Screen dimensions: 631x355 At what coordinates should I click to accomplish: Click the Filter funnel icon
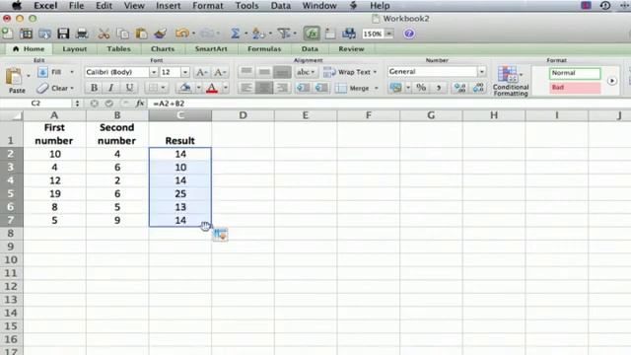click(284, 34)
